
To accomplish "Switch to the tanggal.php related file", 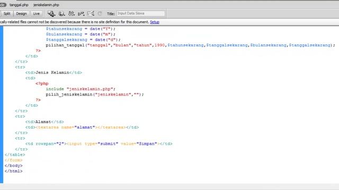I will (19, 5).
